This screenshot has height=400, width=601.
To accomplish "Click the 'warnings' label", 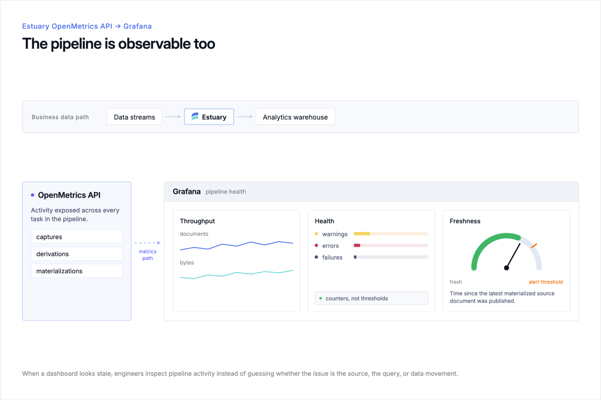I will (335, 234).
